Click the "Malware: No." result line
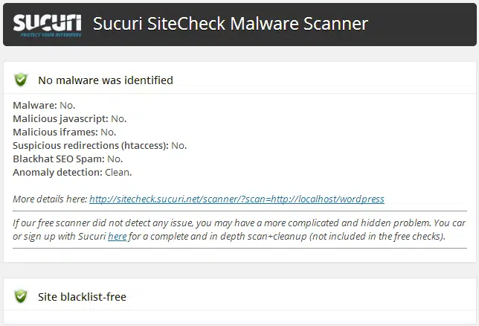Image resolution: width=479 pixels, height=326 pixels. point(44,105)
